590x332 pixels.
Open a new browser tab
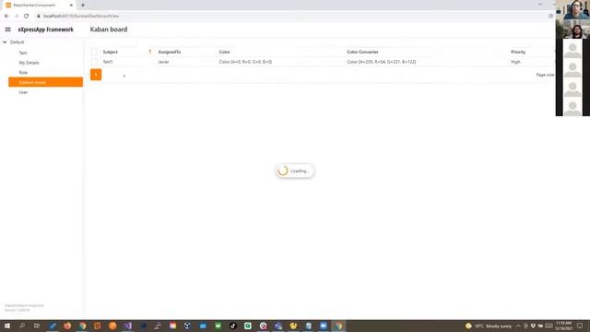point(83,6)
